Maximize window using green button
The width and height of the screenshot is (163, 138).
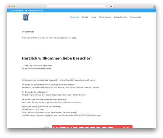pyautogui.click(x=14, y=7)
